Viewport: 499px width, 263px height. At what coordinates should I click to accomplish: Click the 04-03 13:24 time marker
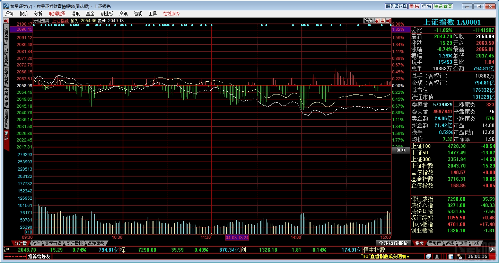237,238
